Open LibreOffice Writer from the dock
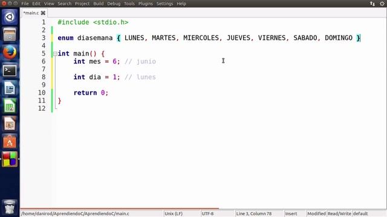The width and height of the screenshot is (387, 217). coord(10,89)
